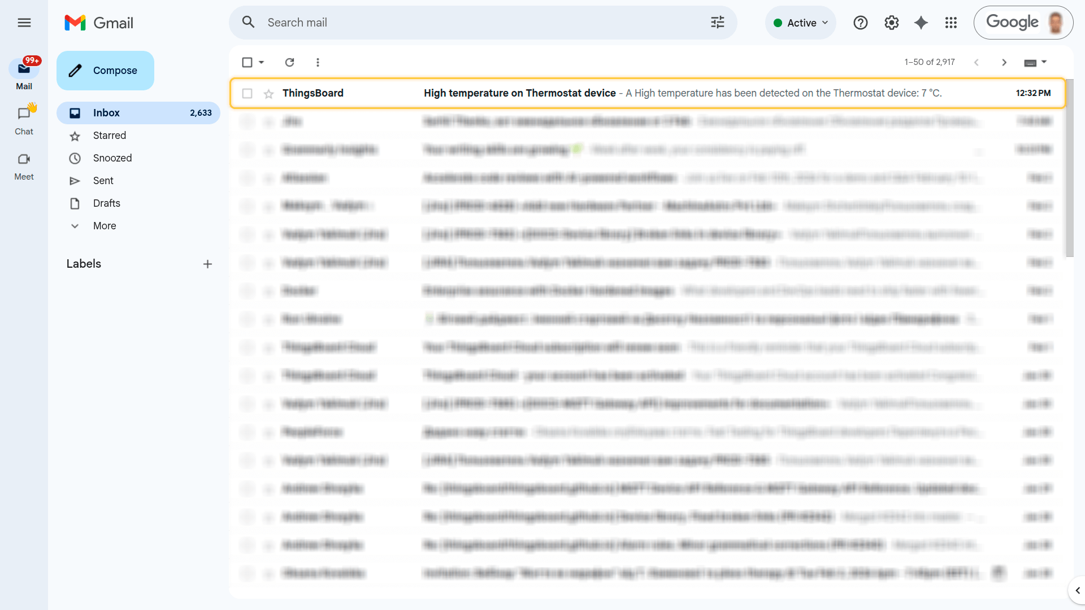1085x610 pixels.
Task: Open the main menu hamburger icon
Action: click(x=24, y=23)
